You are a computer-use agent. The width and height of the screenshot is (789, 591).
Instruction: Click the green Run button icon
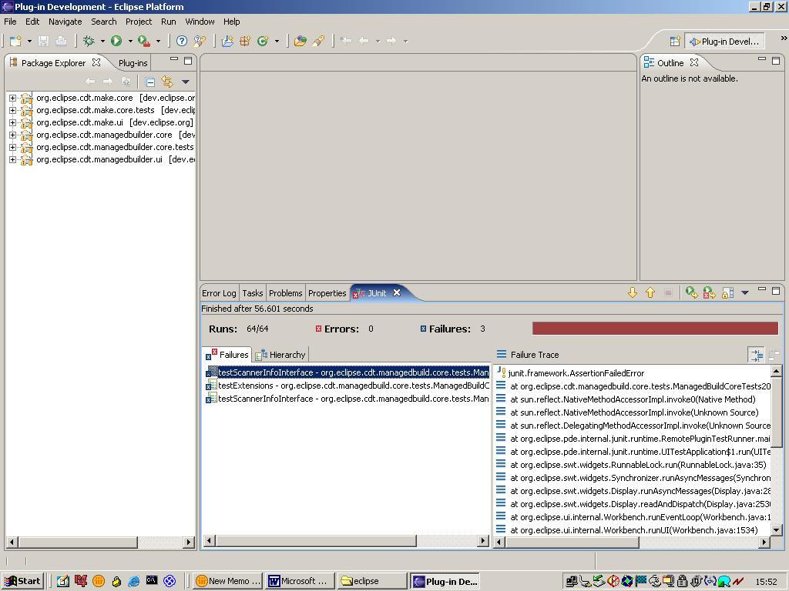coord(116,41)
